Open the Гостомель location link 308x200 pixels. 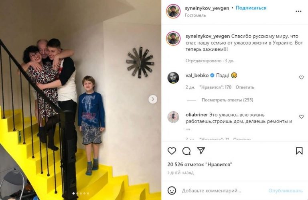pyautogui.click(x=195, y=15)
